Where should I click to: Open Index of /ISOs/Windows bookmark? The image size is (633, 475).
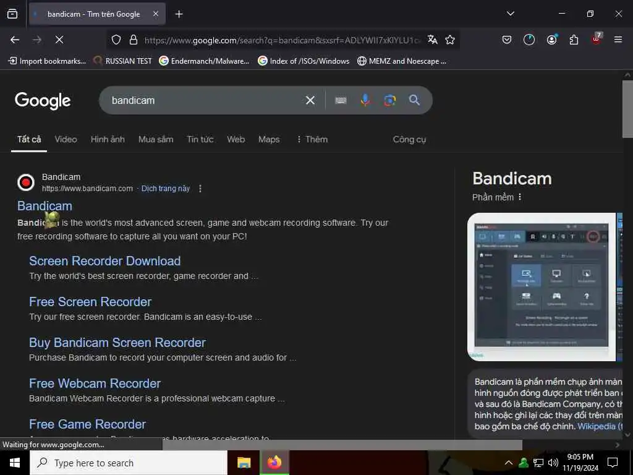coord(304,61)
